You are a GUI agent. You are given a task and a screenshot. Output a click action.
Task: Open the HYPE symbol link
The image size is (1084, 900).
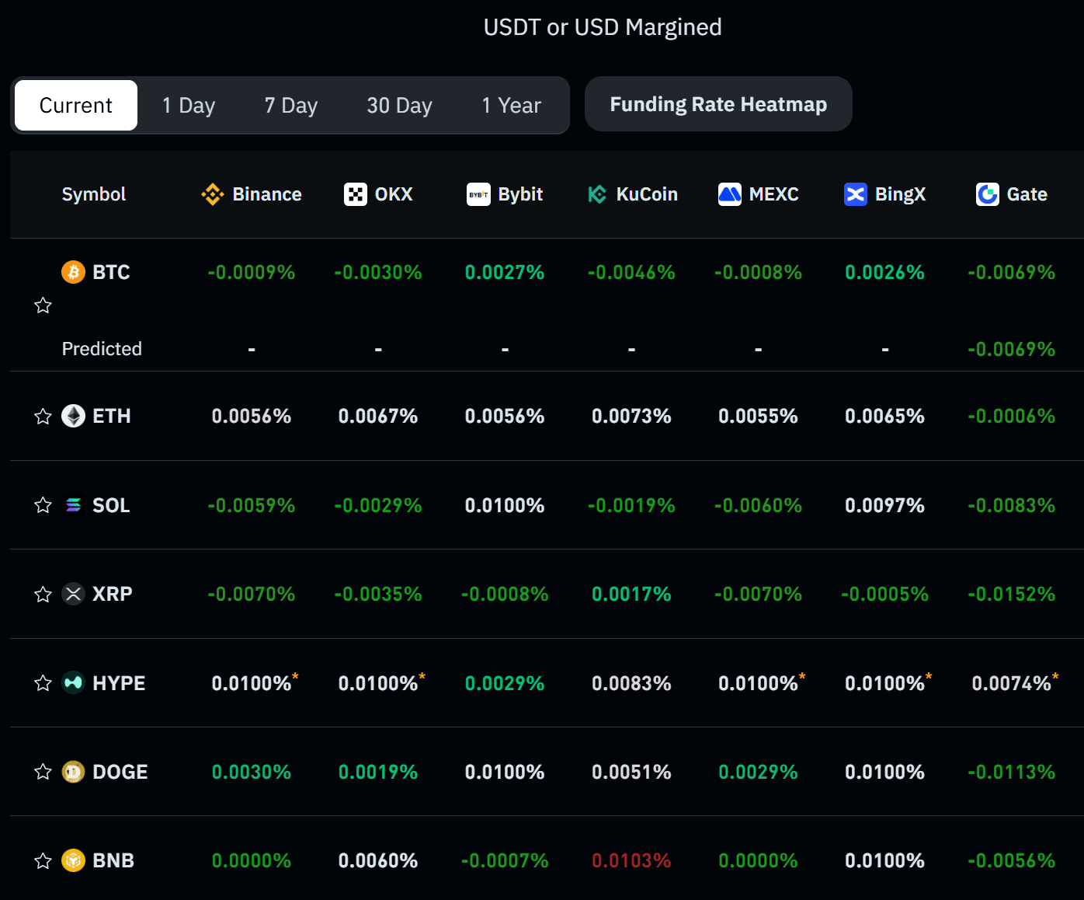coord(118,683)
